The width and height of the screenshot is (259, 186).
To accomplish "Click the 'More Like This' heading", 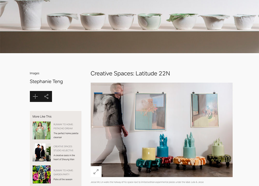I will coord(42,117).
